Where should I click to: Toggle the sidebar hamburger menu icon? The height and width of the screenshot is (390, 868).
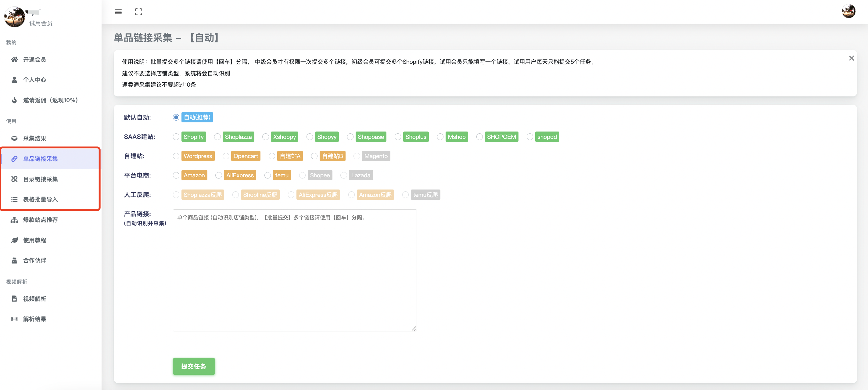(118, 12)
